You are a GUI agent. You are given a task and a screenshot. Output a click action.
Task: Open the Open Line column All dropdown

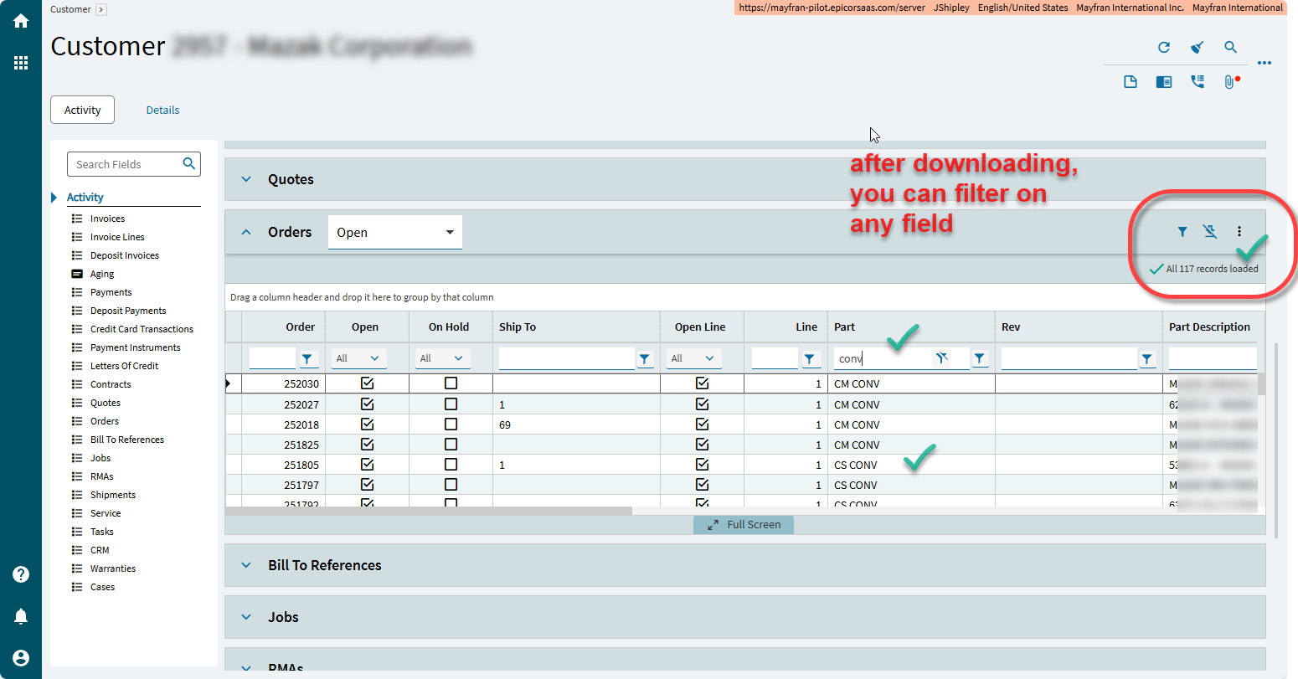coord(693,358)
